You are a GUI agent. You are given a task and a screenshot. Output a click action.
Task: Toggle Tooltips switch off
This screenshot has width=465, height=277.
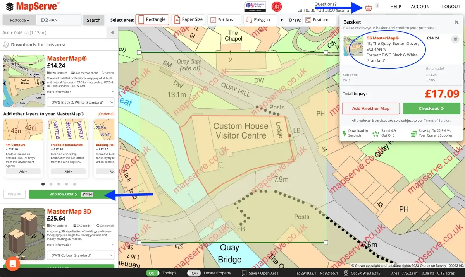point(152,273)
